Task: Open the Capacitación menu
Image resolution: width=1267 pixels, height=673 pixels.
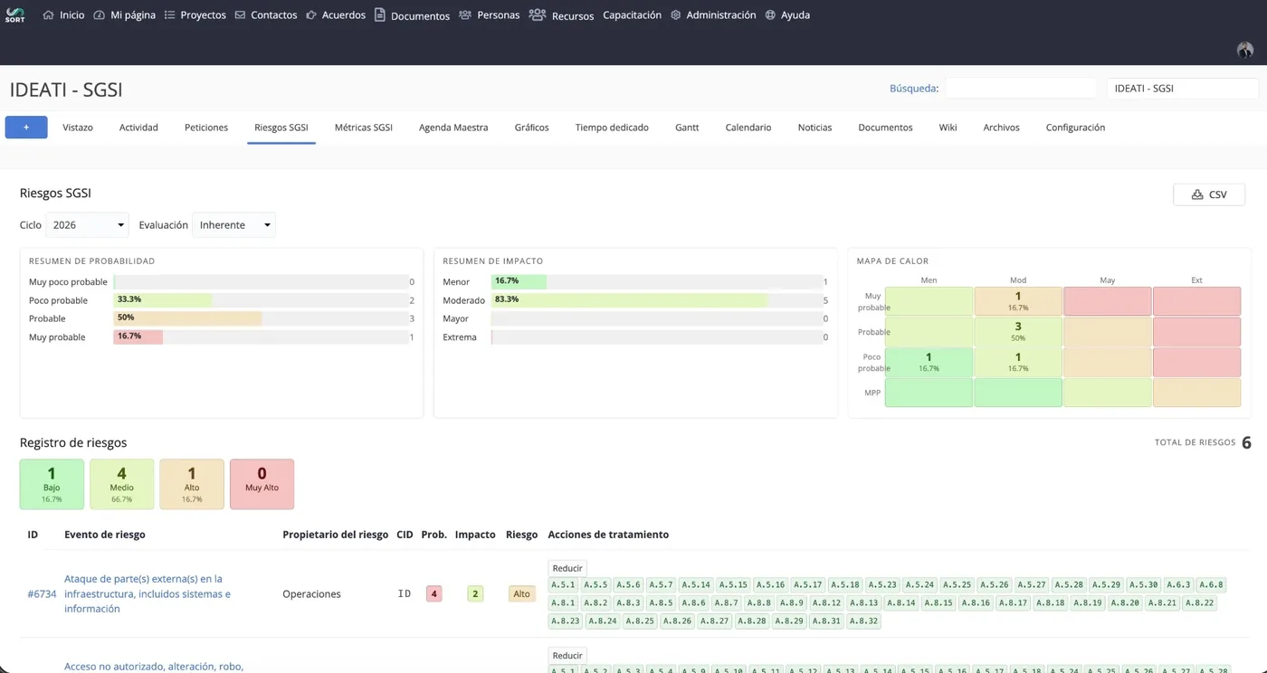Action: (632, 15)
